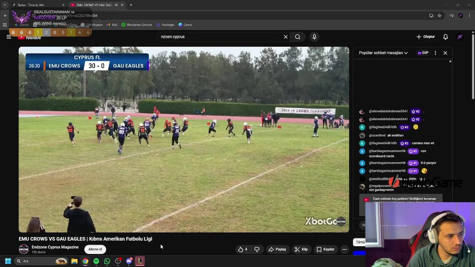Start voice search with the microphone icon
The image size is (475, 267).
tap(314, 37)
